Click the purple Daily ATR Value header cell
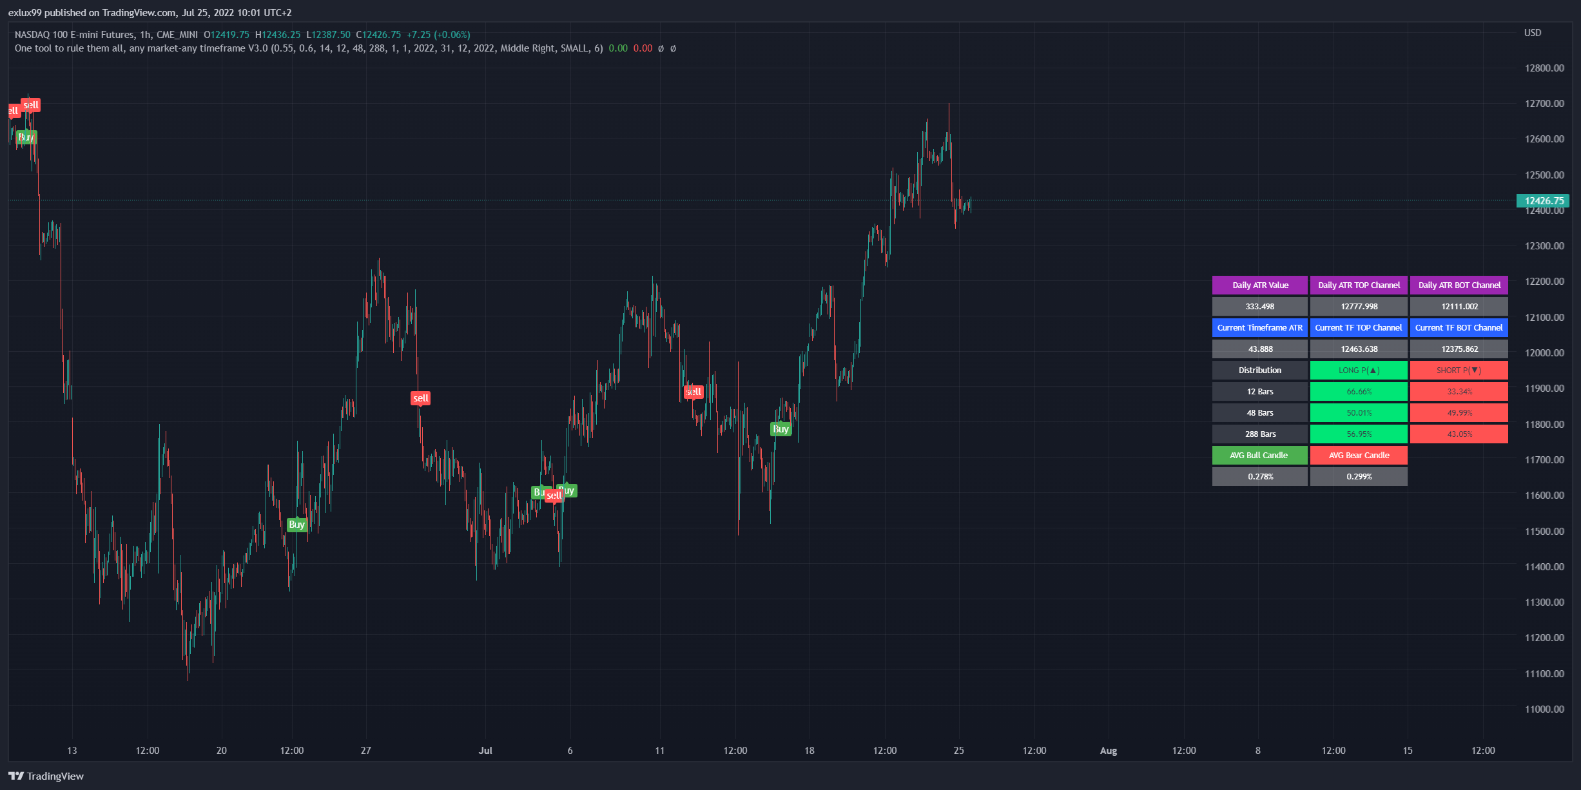Image resolution: width=1581 pixels, height=790 pixels. click(1259, 285)
